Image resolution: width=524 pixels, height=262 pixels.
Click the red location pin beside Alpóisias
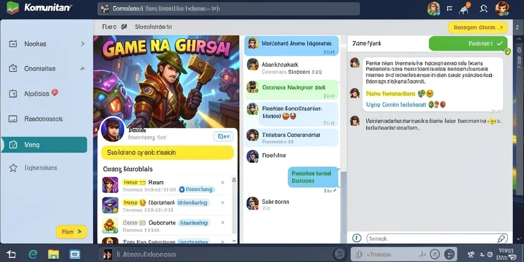55,93
